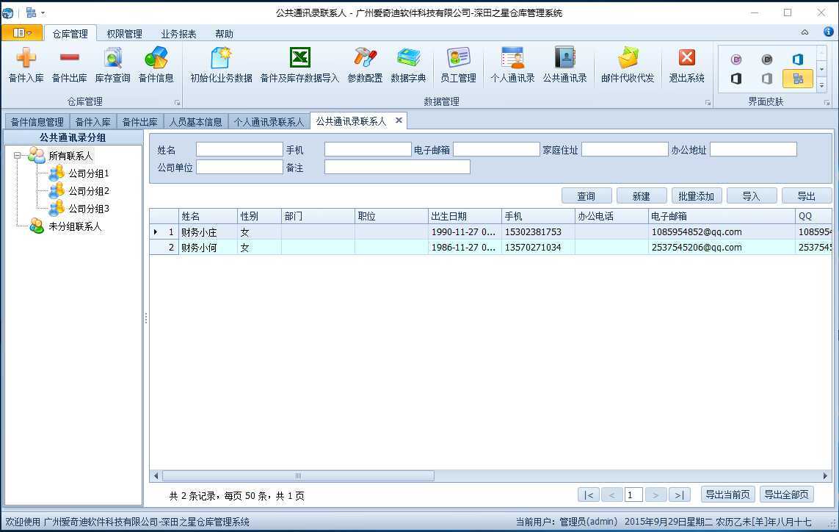Switch to 帮助 ribbon tab

tap(224, 34)
